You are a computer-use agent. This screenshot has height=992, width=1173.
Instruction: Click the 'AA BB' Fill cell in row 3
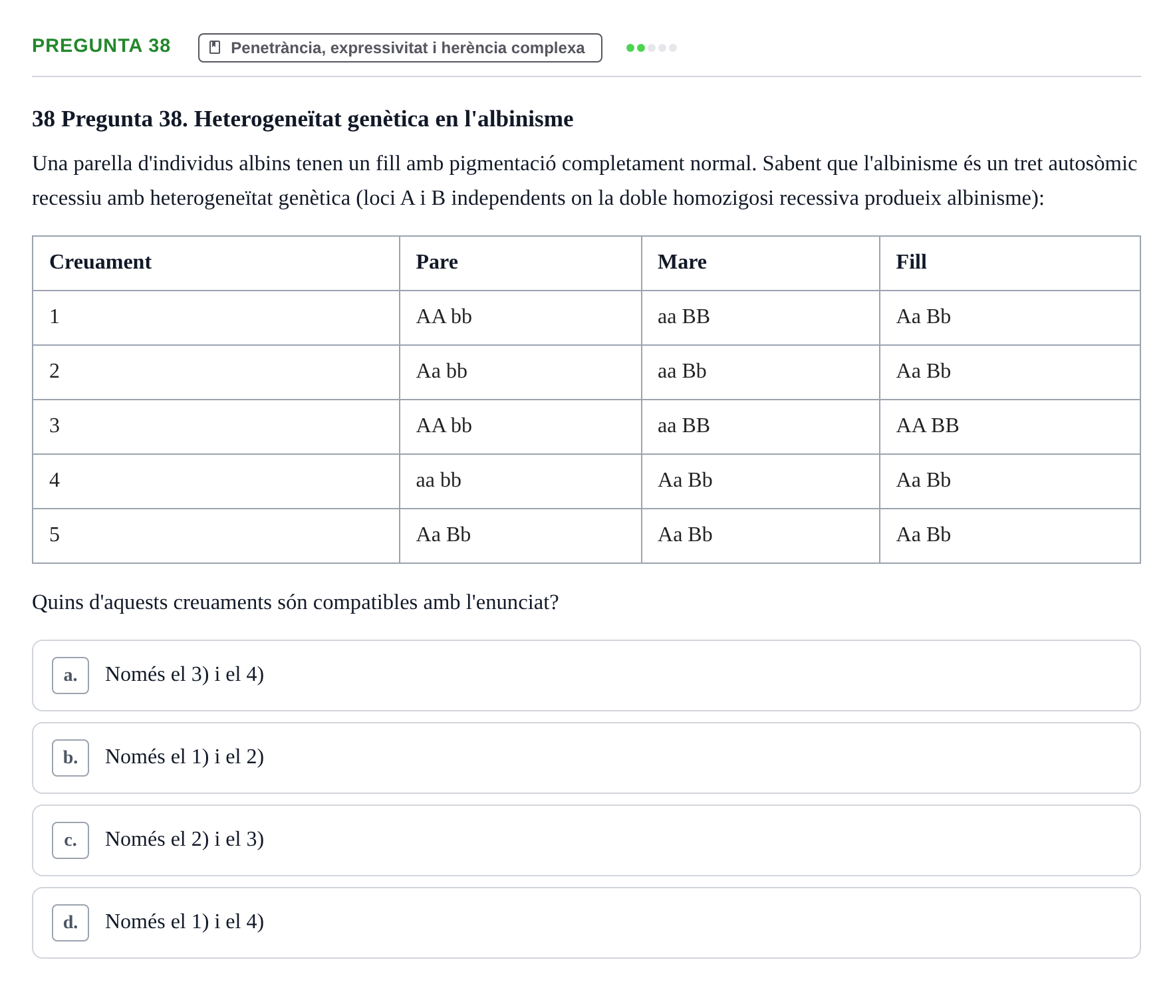click(x=1010, y=427)
